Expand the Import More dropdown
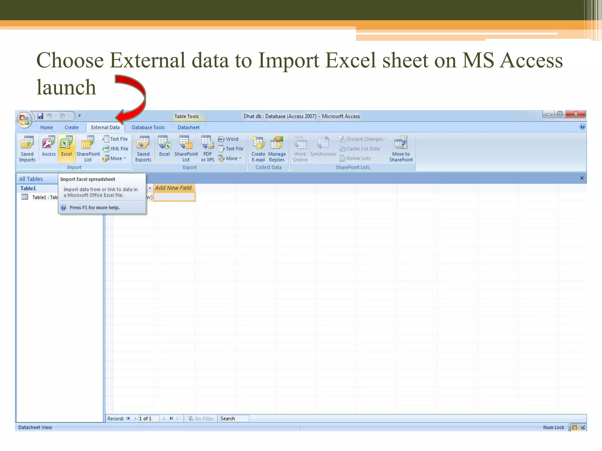Screen dimensions: 602x451 click(116, 159)
